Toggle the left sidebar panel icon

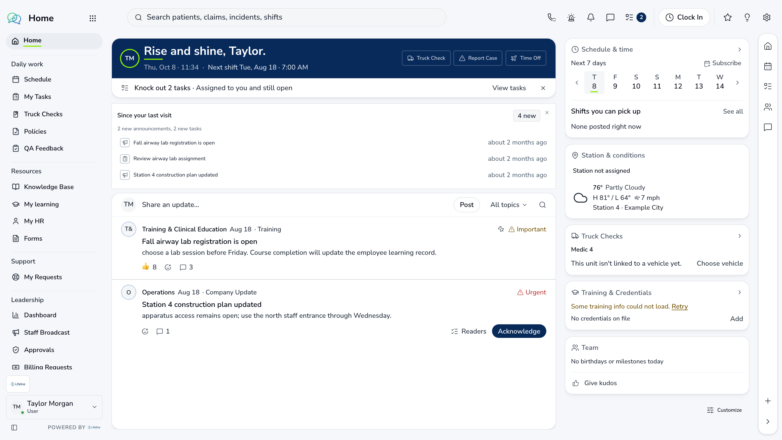(14, 428)
